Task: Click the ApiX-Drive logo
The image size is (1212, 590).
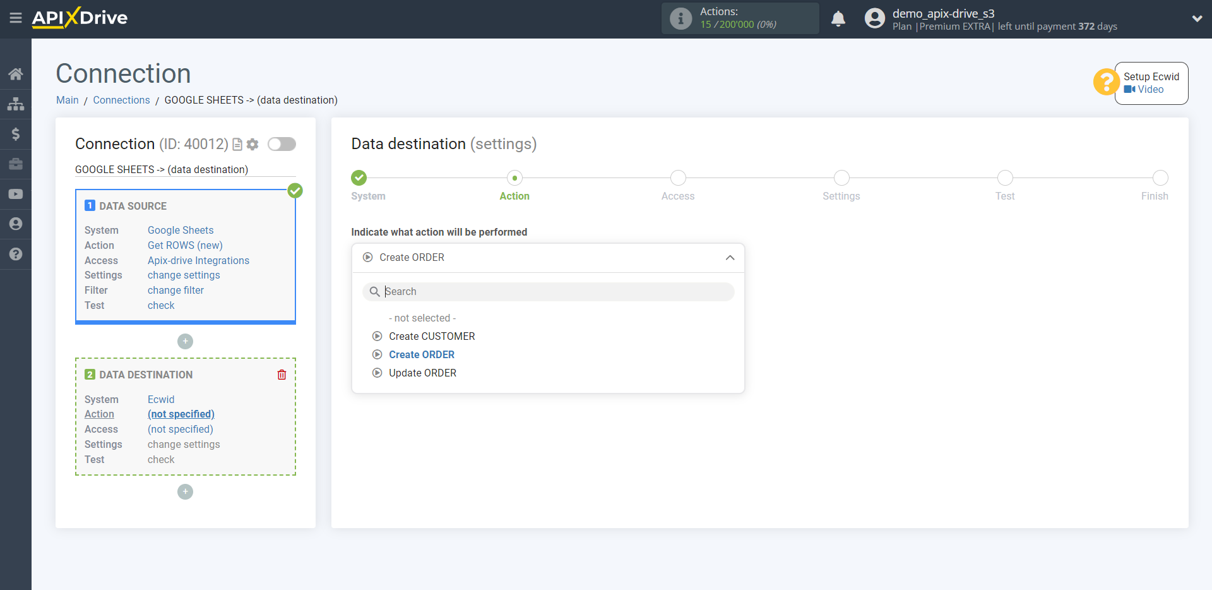Action: pos(80,18)
